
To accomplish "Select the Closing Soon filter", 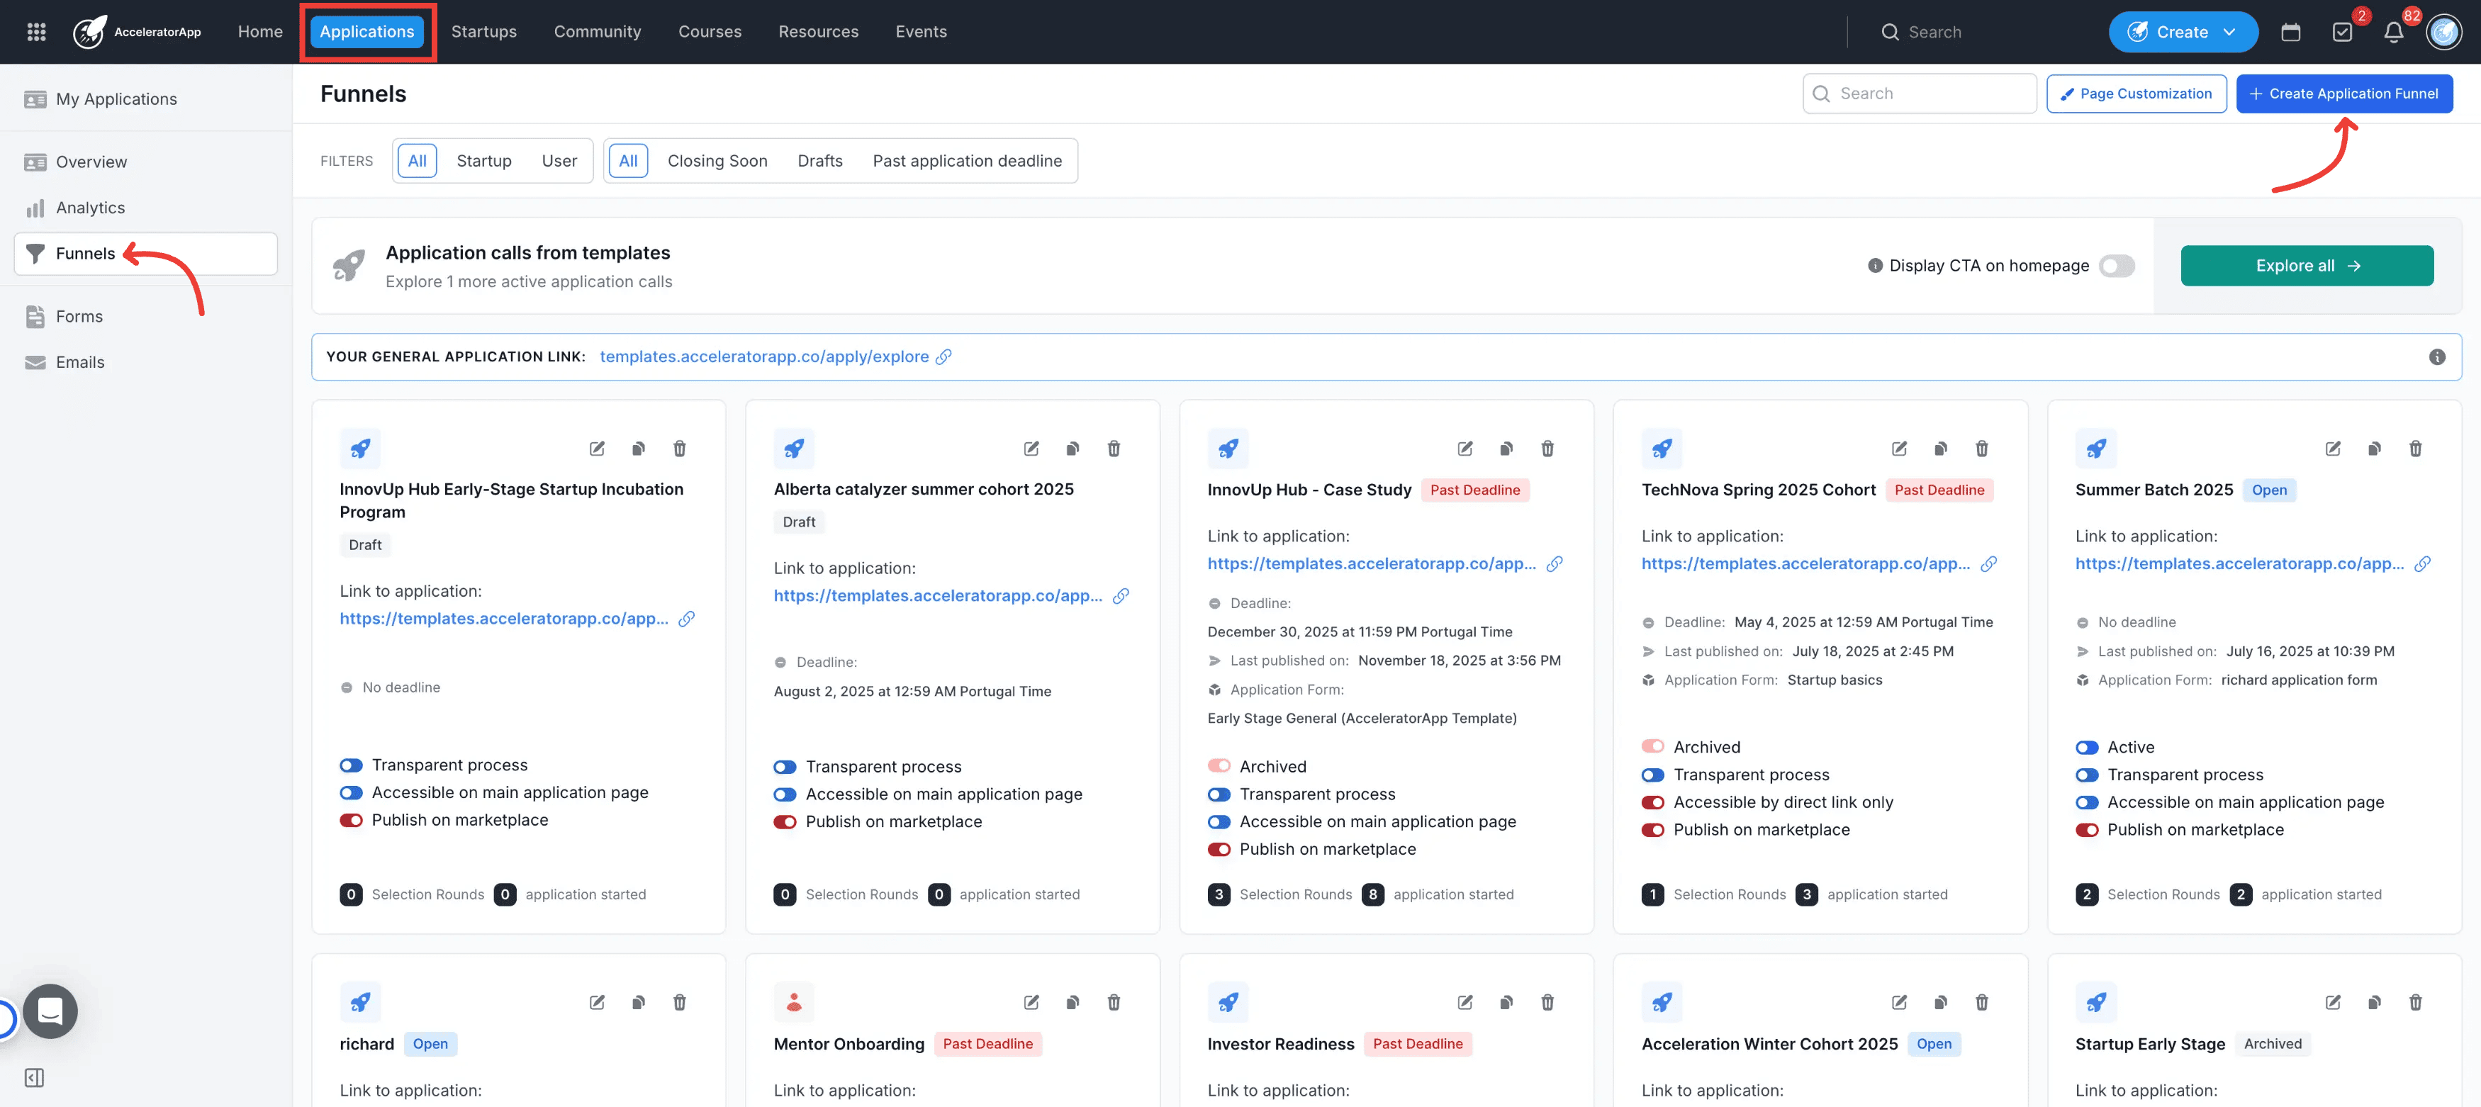I will (x=717, y=161).
